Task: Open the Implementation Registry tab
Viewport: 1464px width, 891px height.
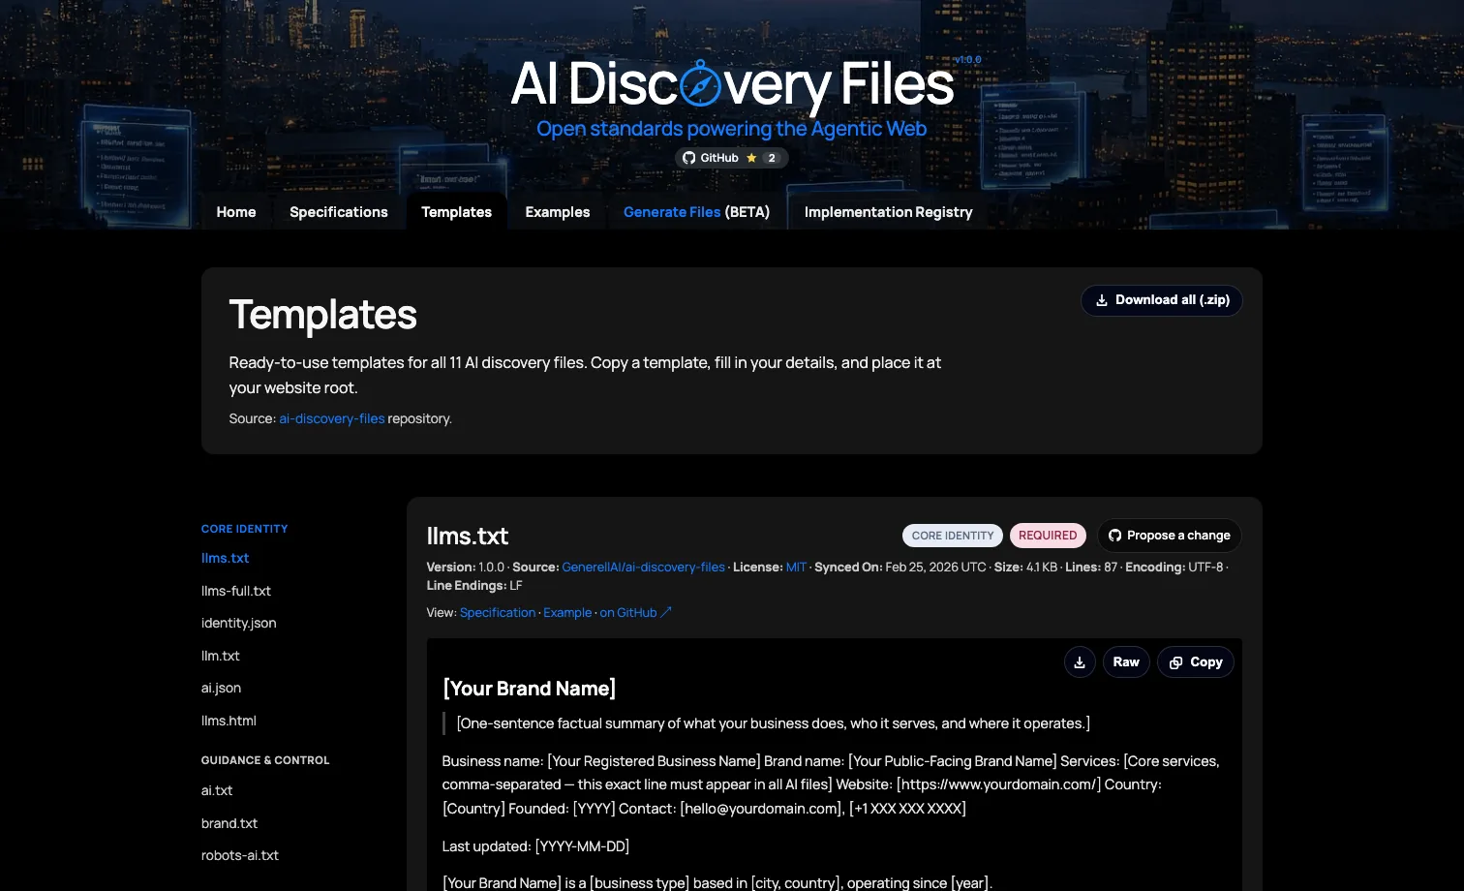Action: [888, 212]
